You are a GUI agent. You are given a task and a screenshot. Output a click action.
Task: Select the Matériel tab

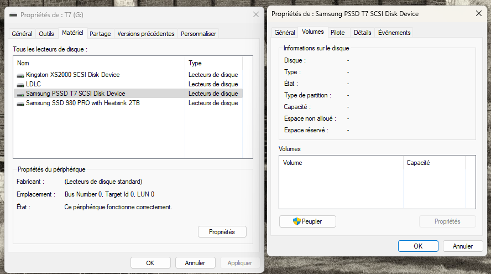tap(72, 33)
